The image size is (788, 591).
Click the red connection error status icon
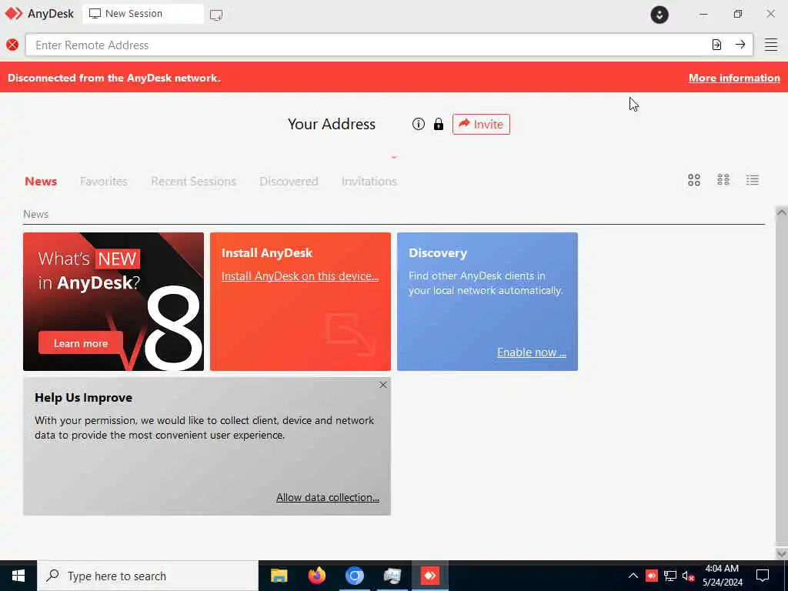click(12, 45)
